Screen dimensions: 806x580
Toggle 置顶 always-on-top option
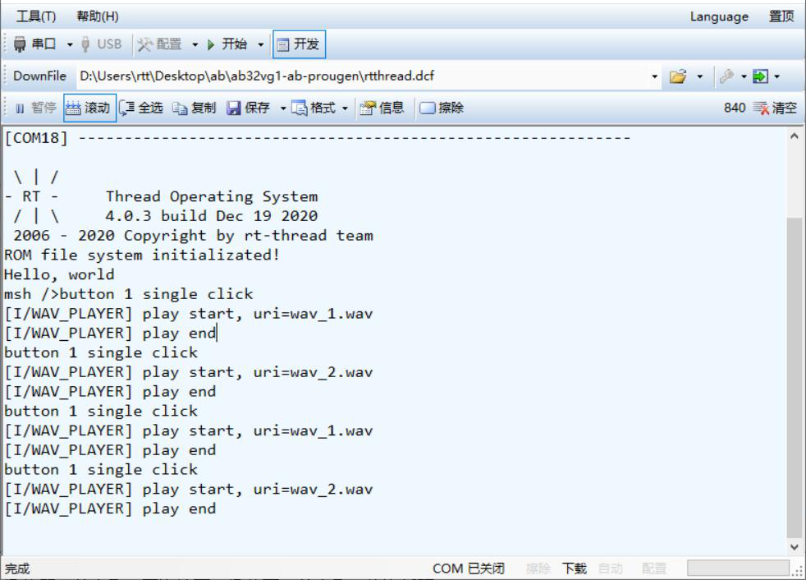(x=781, y=16)
